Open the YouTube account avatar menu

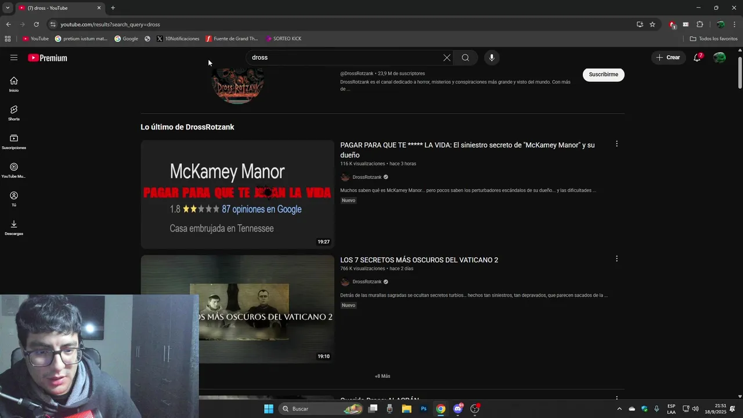(x=719, y=57)
